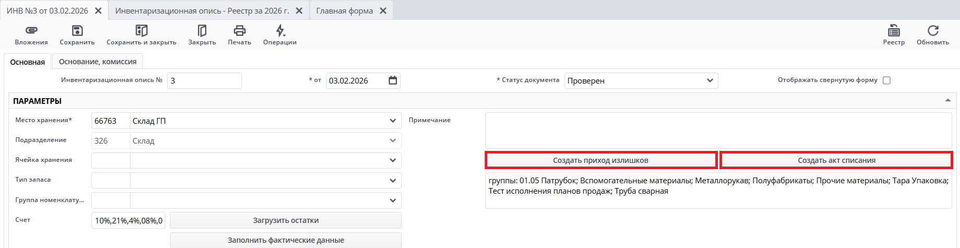The height and width of the screenshot is (248, 960).
Task: Click the Примечание text field
Action: pos(718,131)
